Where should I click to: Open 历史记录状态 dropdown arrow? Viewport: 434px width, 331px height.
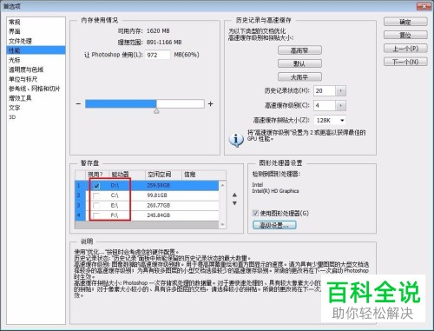coord(340,90)
